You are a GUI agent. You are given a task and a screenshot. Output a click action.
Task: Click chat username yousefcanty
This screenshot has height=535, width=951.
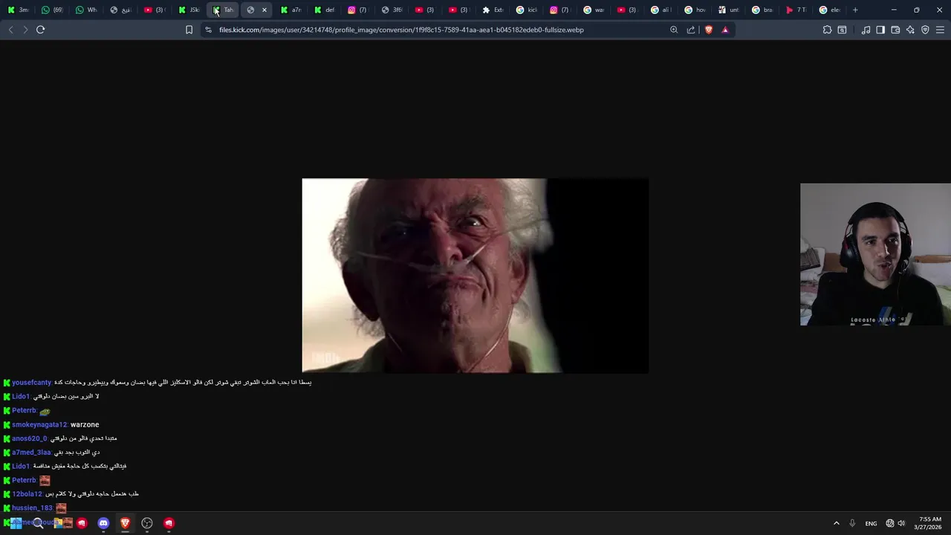(x=31, y=383)
